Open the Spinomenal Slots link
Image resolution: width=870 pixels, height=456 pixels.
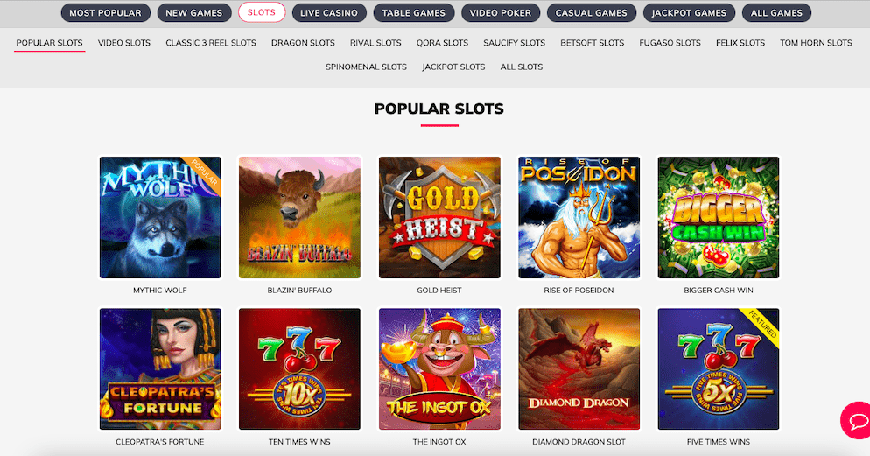(366, 67)
